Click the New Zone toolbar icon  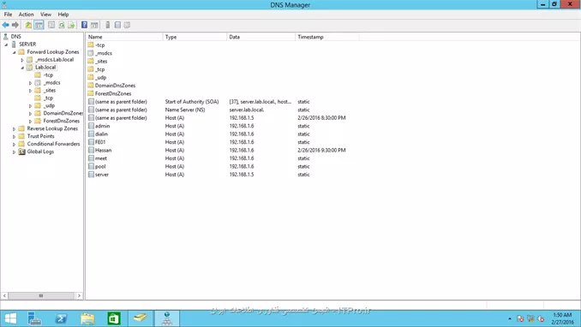point(127,25)
